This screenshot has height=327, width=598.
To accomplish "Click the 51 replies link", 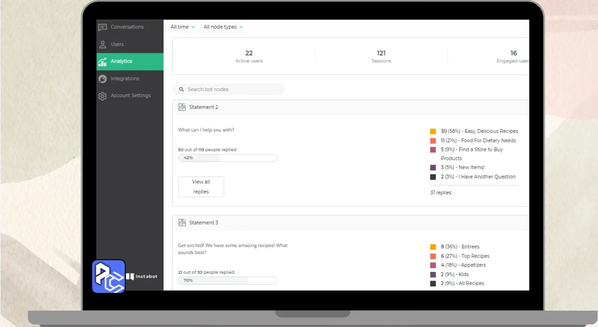I will (x=441, y=192).
